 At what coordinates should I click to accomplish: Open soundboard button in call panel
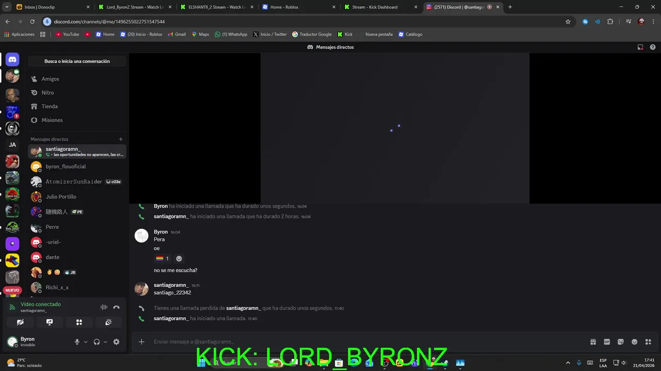pyautogui.click(x=108, y=322)
